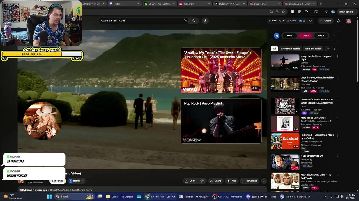Open Chrome profile avatar
Image resolution: width=359 pixels, height=201 pixels.
(333, 12)
